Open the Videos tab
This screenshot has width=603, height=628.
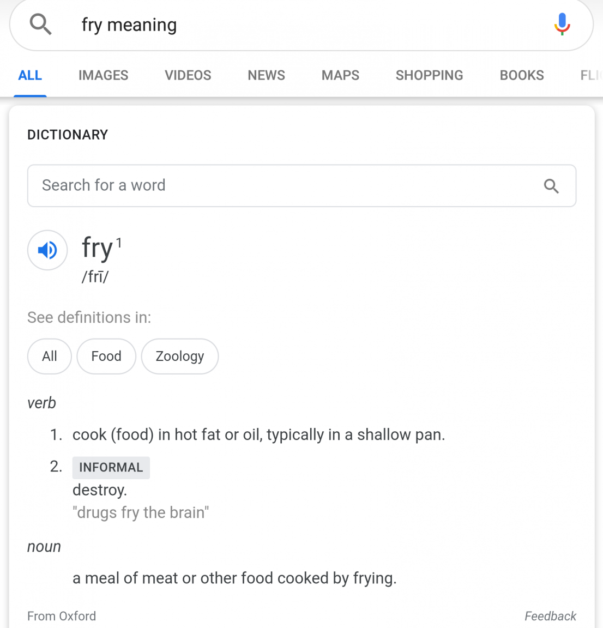point(188,75)
